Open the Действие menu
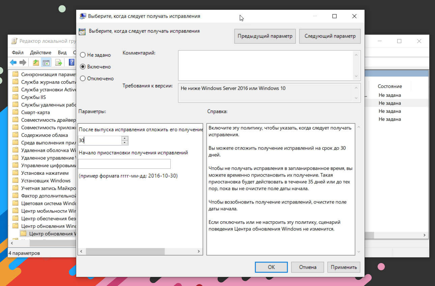Viewport: 435px width, 286px height. coord(40,53)
